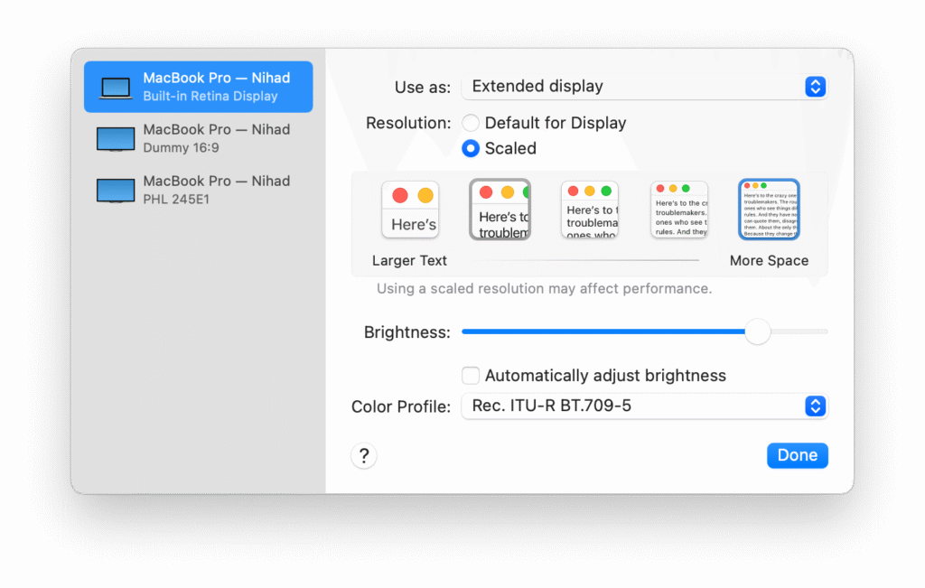The width and height of the screenshot is (925, 588).
Task: Enable Automatically adjust brightness checkbox
Action: click(x=471, y=375)
